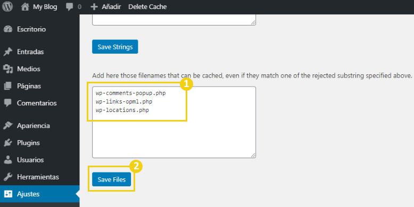Click Delete Cache in the admin bar
The image size is (414, 207).
[x=147, y=7]
